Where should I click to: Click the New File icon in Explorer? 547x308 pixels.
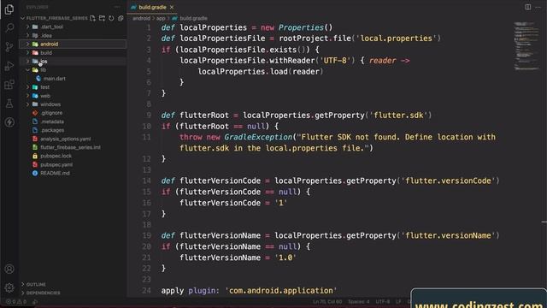coord(92,18)
